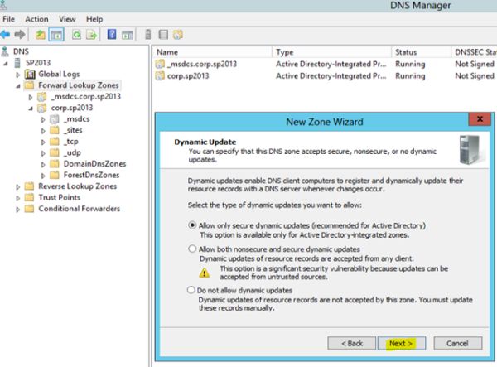Open the File menu
497x367 pixels.
8,19
